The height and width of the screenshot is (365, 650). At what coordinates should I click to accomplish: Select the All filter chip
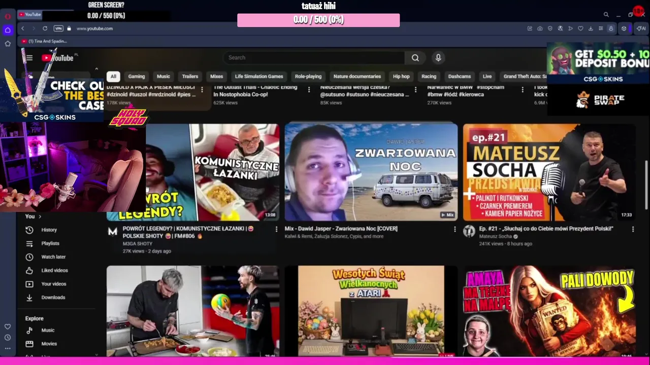point(113,77)
